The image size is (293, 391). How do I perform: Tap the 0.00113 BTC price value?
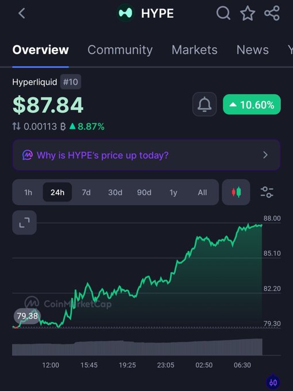pyautogui.click(x=45, y=126)
